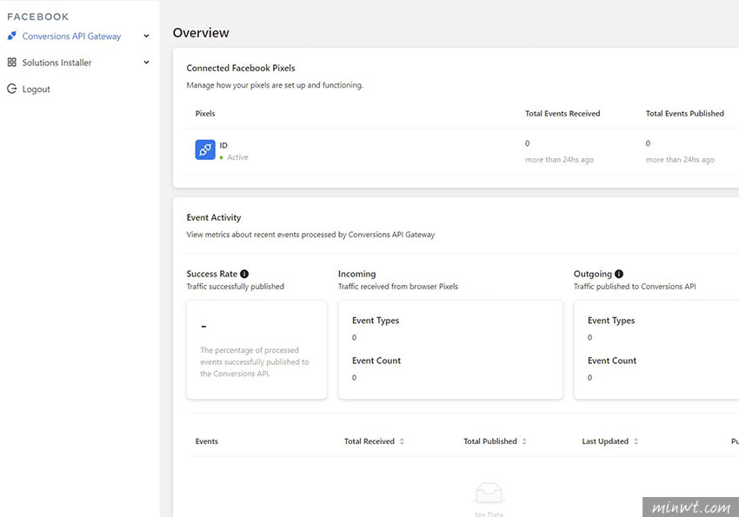Click the Last Updated column header
Viewport: 739px width, 517px height.
(605, 441)
